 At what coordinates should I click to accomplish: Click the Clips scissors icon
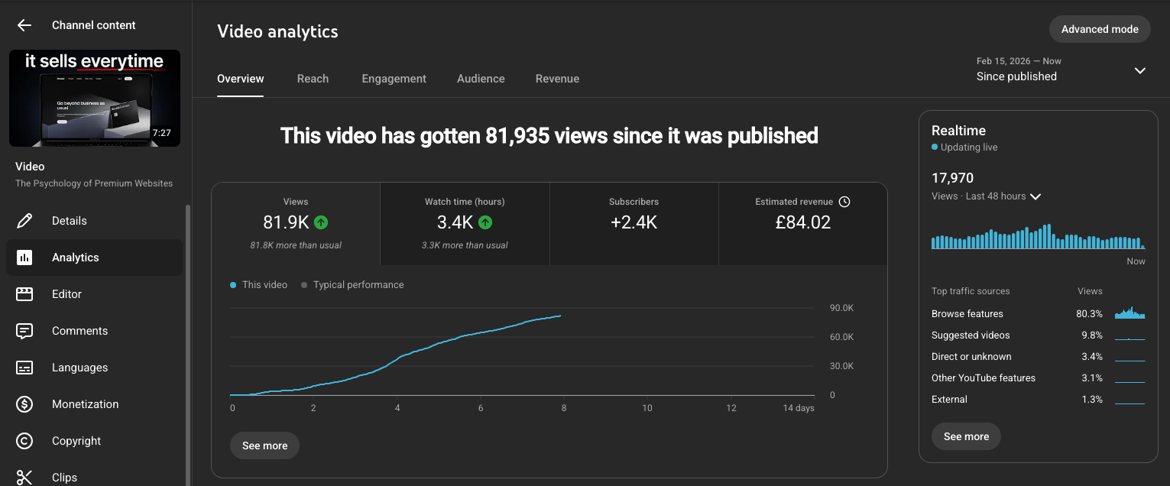pos(24,475)
